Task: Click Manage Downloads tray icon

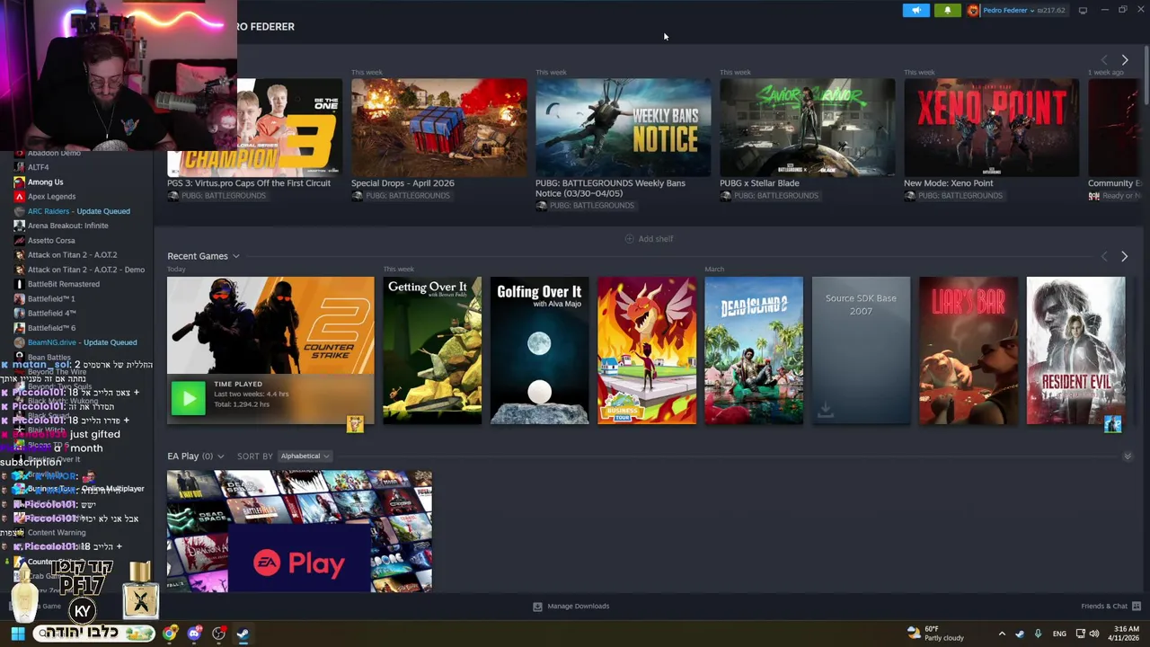Action: (x=537, y=607)
